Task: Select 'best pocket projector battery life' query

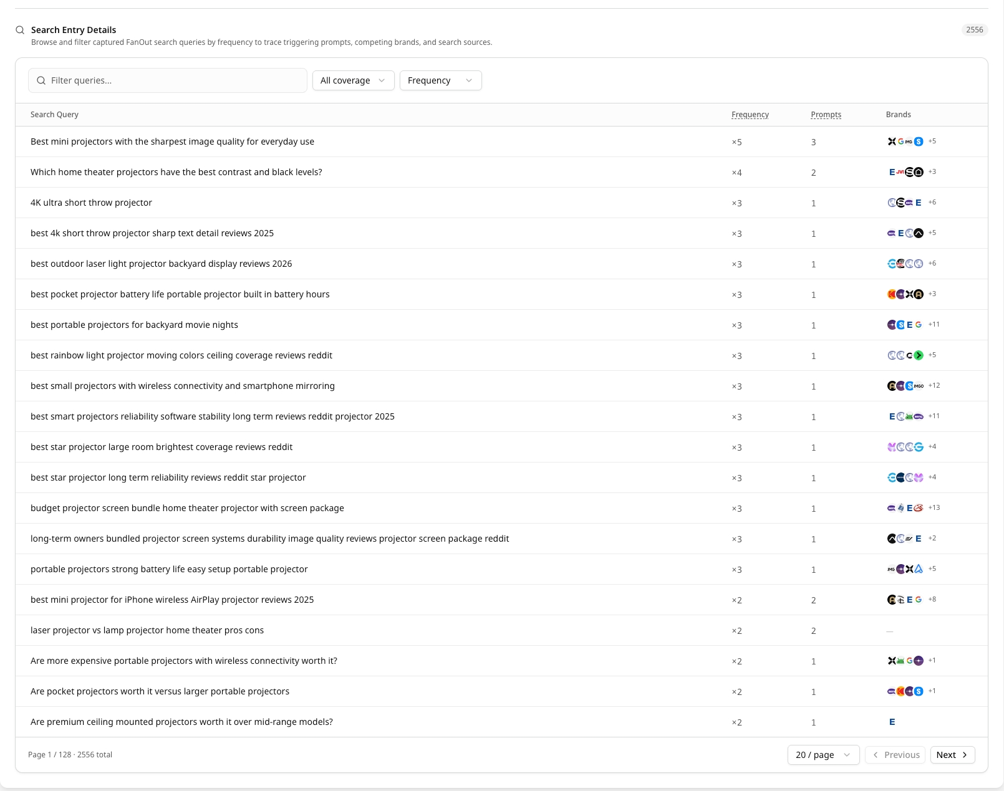Action: point(180,294)
